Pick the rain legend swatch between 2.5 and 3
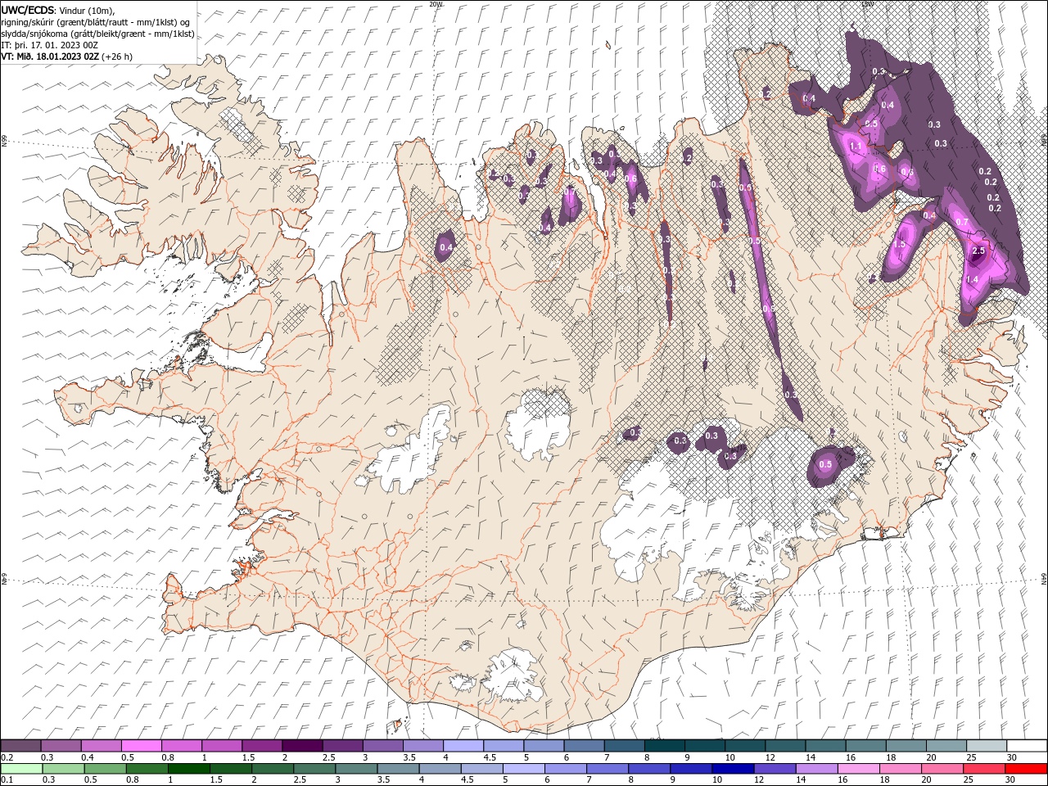 click(314, 769)
